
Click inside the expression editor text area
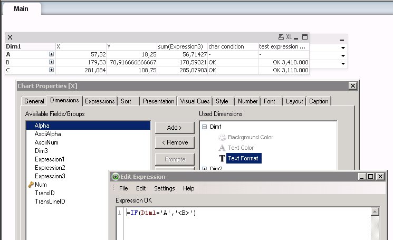click(243, 224)
